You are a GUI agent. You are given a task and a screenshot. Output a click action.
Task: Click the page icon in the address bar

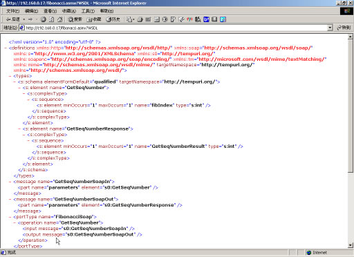pos(22,28)
